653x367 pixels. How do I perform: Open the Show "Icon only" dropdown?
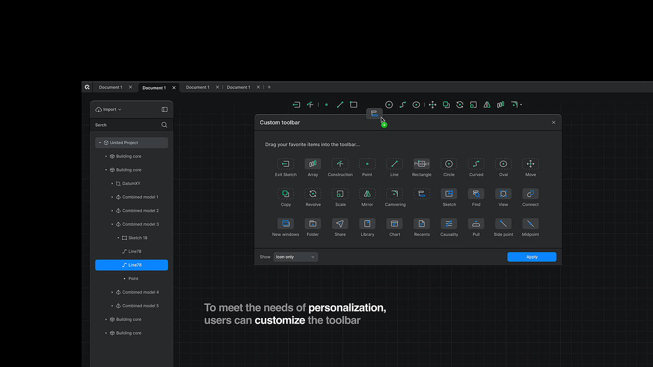tap(296, 257)
